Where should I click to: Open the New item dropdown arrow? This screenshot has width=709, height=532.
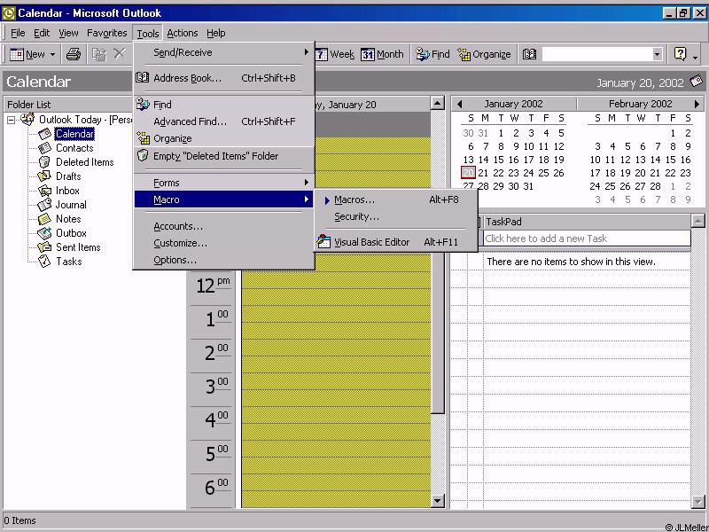point(52,55)
